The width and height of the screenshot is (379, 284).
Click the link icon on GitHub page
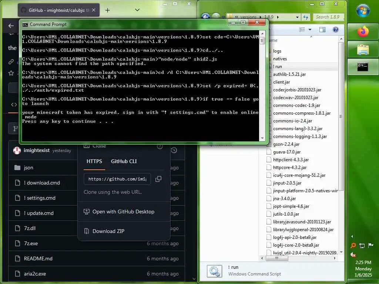pyautogui.click(x=11, y=62)
